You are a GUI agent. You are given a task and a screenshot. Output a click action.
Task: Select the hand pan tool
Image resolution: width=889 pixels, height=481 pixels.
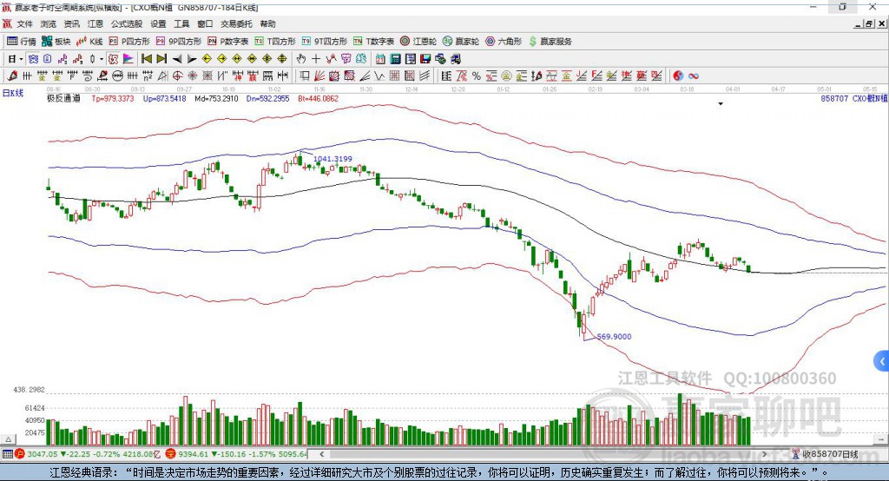click(x=301, y=59)
